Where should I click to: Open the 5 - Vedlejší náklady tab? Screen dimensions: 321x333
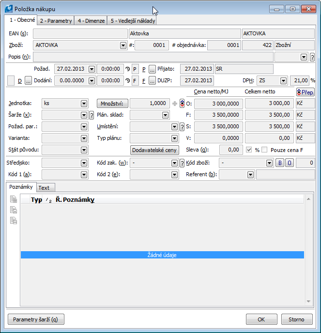[x=133, y=21]
